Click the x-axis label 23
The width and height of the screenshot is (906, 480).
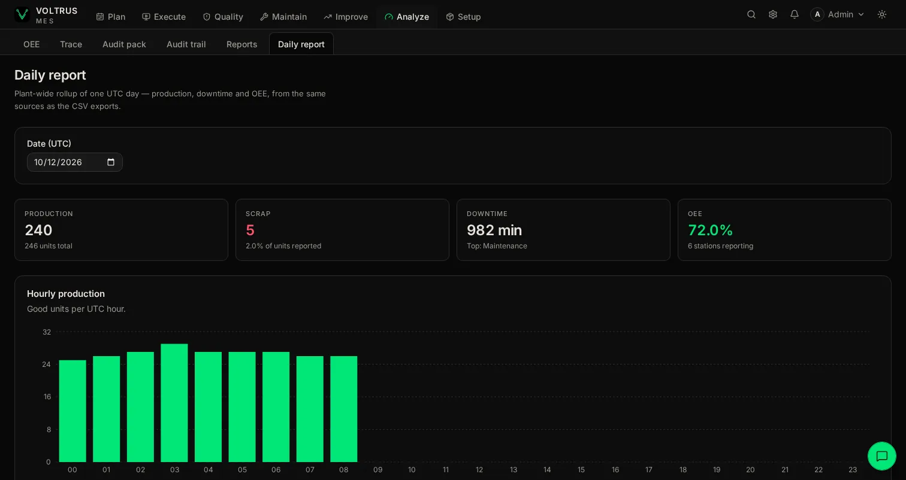(853, 470)
